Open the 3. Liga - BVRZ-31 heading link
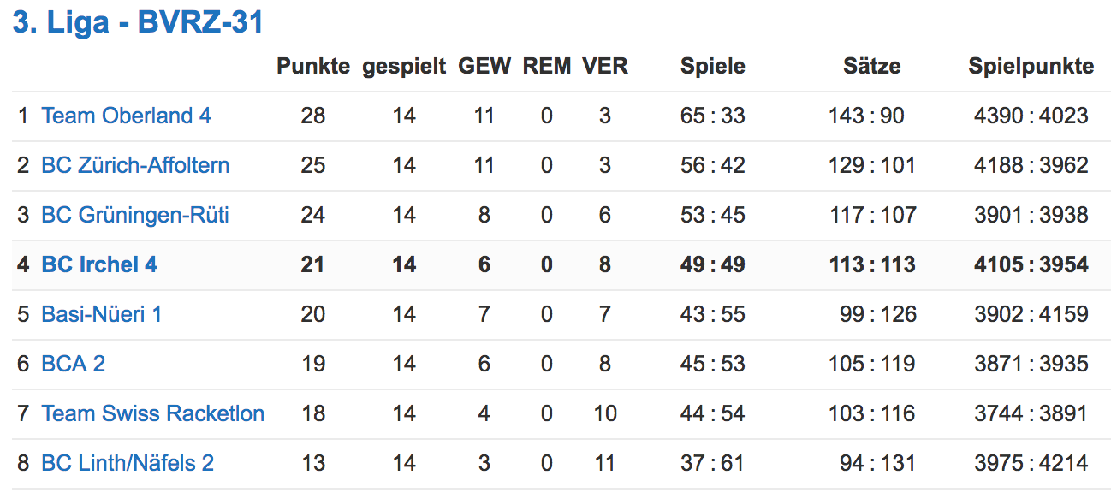 [x=138, y=22]
